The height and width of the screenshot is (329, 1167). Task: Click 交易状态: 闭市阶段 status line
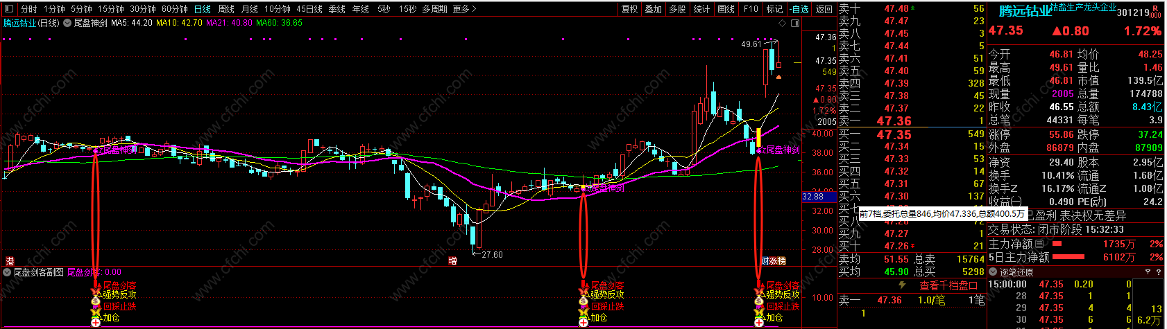[x=1056, y=229]
